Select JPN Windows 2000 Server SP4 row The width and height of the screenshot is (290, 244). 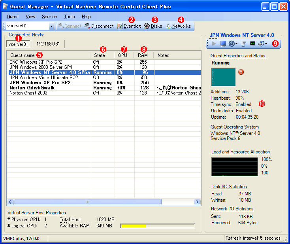tap(104, 67)
